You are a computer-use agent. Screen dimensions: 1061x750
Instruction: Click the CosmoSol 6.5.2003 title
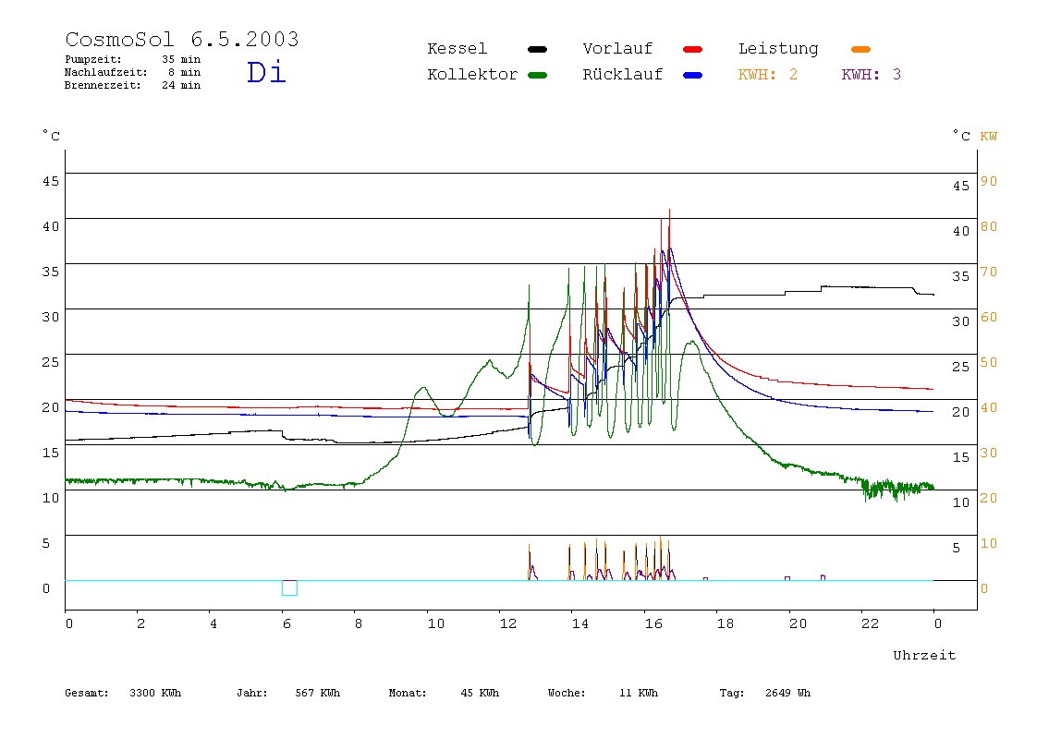pyautogui.click(x=182, y=39)
